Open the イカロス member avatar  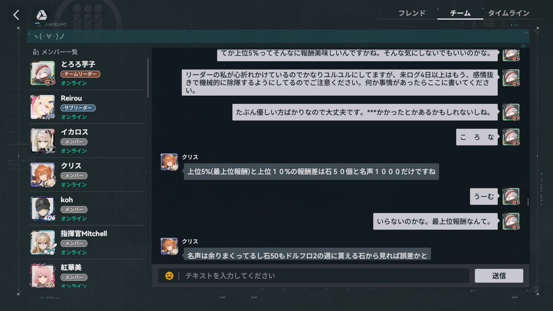click(x=43, y=141)
